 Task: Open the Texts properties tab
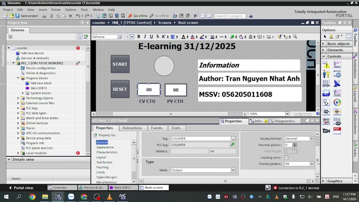click(176, 128)
